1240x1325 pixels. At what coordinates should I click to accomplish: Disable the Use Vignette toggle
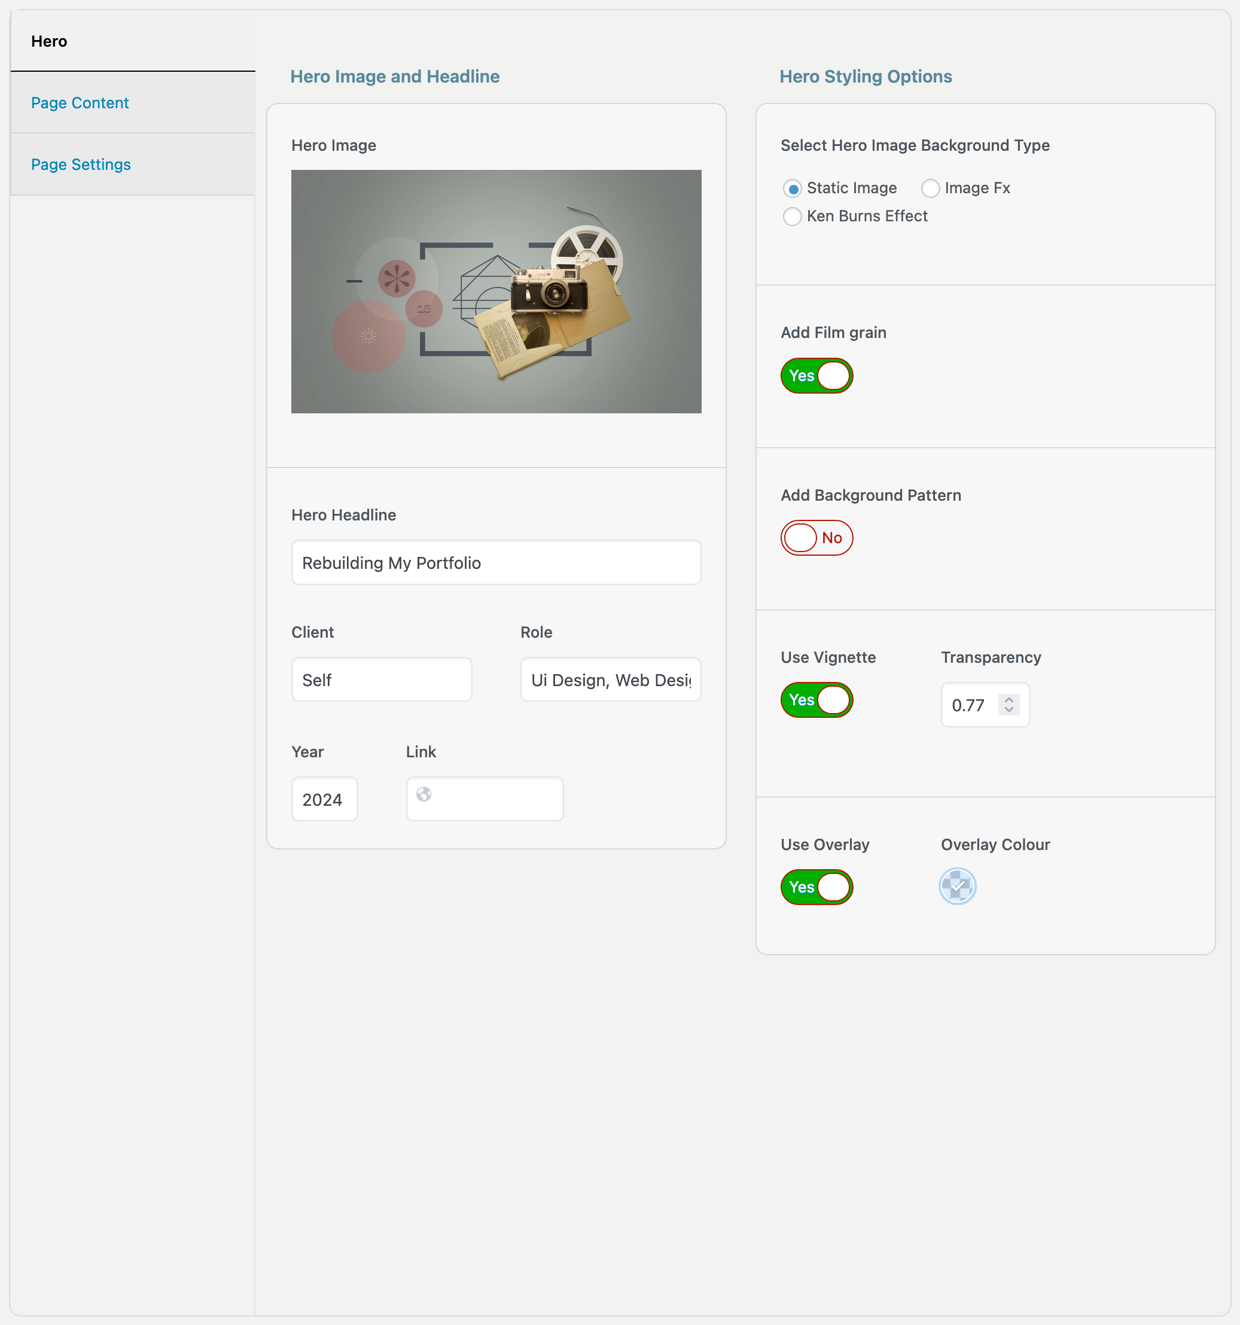pos(817,700)
